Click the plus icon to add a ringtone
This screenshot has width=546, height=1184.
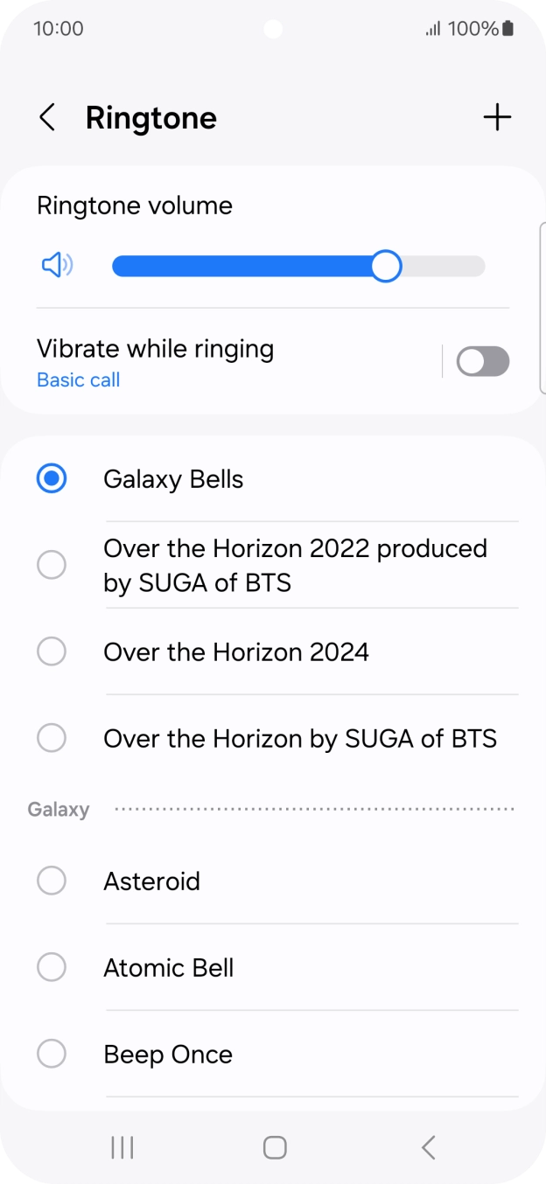(497, 116)
